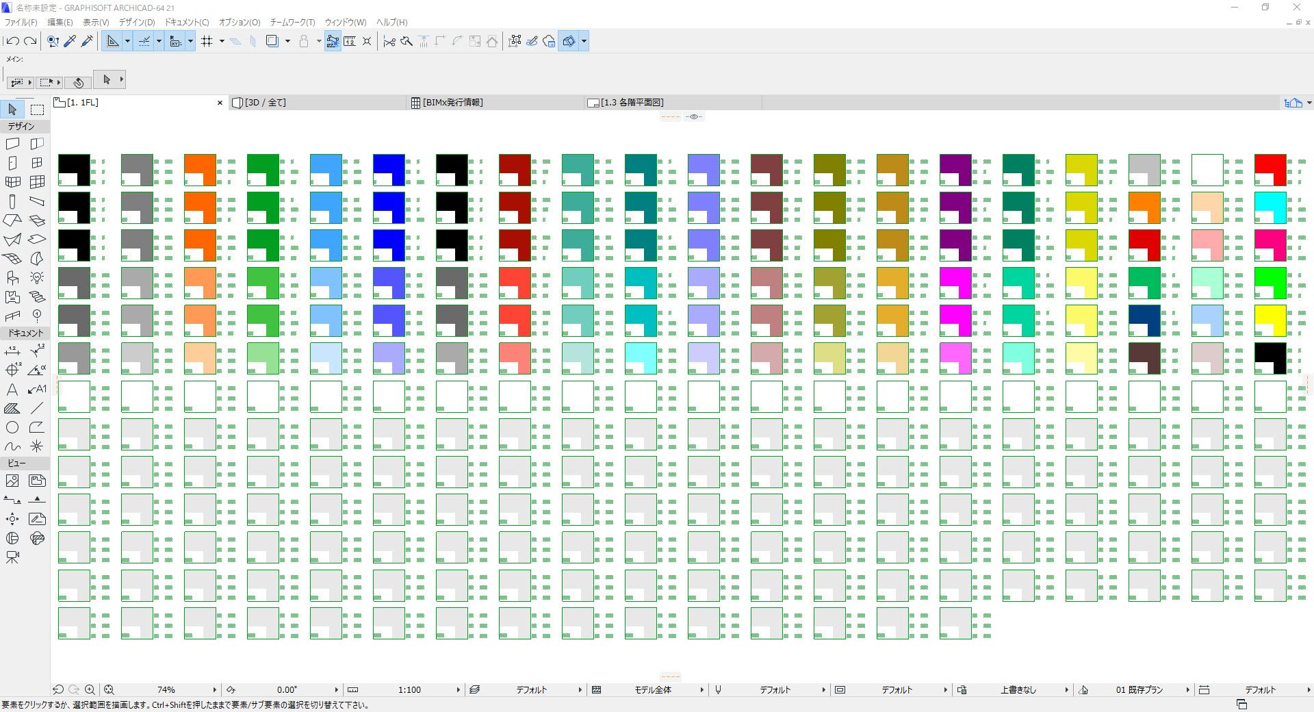Select the Marquee tool in toolbox

click(x=37, y=109)
